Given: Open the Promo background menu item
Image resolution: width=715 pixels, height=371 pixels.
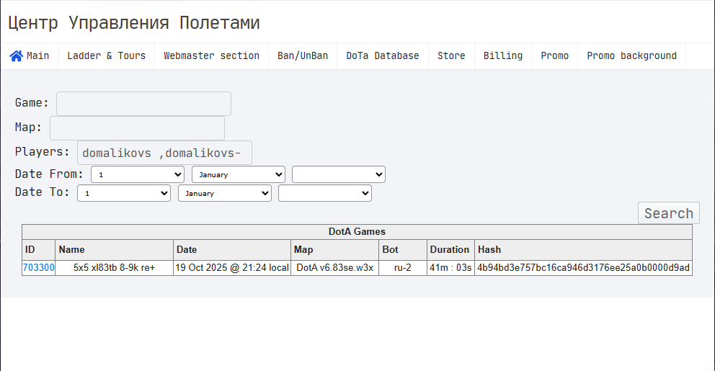Looking at the screenshot, I should 631,55.
